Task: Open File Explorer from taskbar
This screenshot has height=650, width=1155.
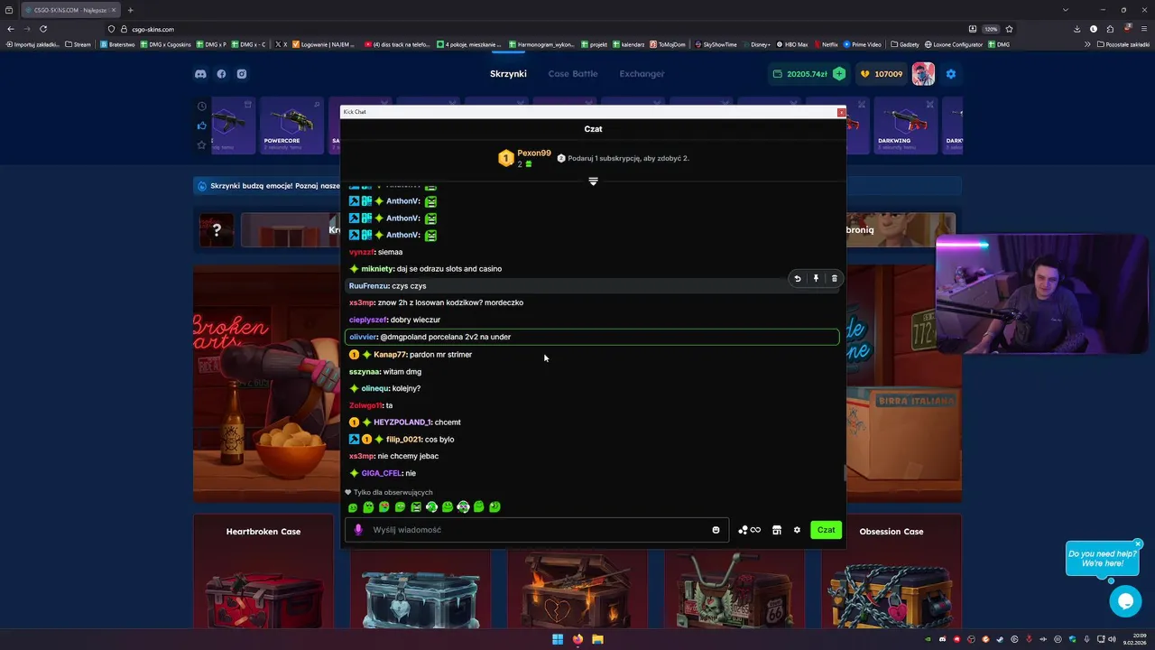Action: click(x=597, y=639)
